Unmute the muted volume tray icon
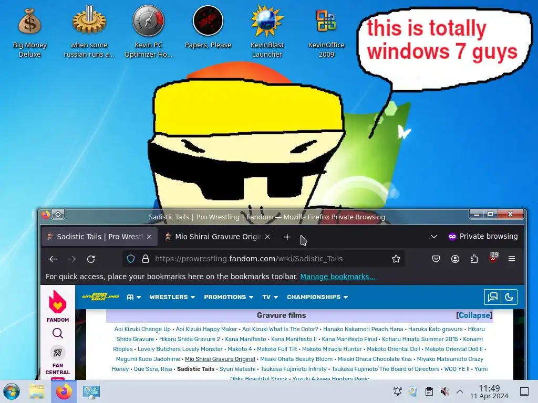 click(444, 391)
